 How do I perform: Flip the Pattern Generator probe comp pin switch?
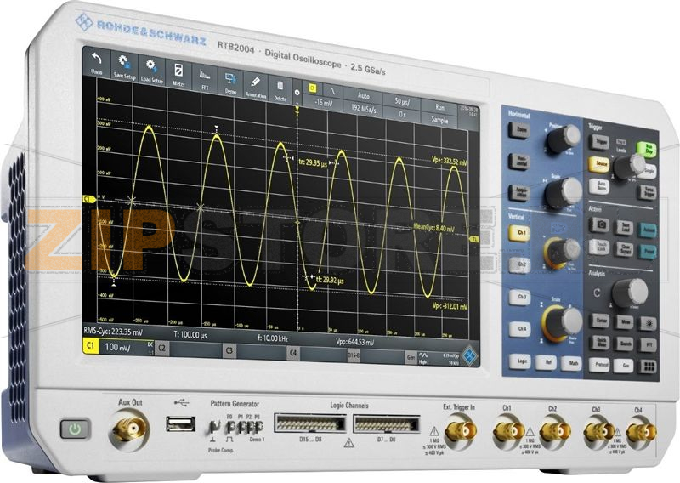pos(214,428)
